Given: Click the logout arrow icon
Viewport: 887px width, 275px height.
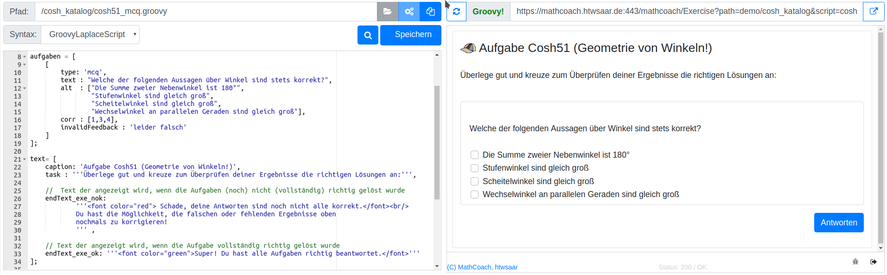Looking at the screenshot, I should 873,262.
